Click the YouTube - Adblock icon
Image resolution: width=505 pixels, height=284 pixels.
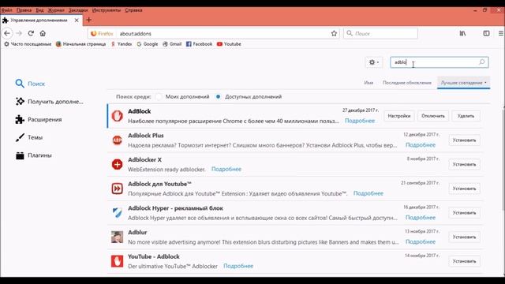[118, 261]
